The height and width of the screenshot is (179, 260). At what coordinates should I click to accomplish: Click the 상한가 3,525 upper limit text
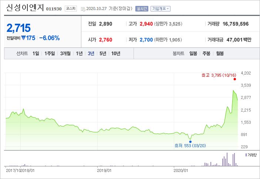pos(168,24)
